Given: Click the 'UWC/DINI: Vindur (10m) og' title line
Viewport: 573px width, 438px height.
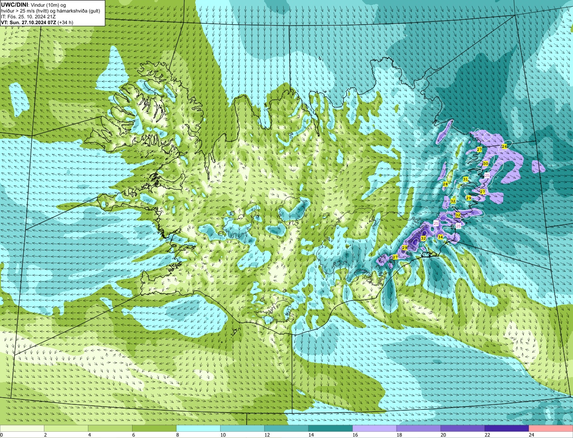Looking at the screenshot, I should pyautogui.click(x=34, y=4).
